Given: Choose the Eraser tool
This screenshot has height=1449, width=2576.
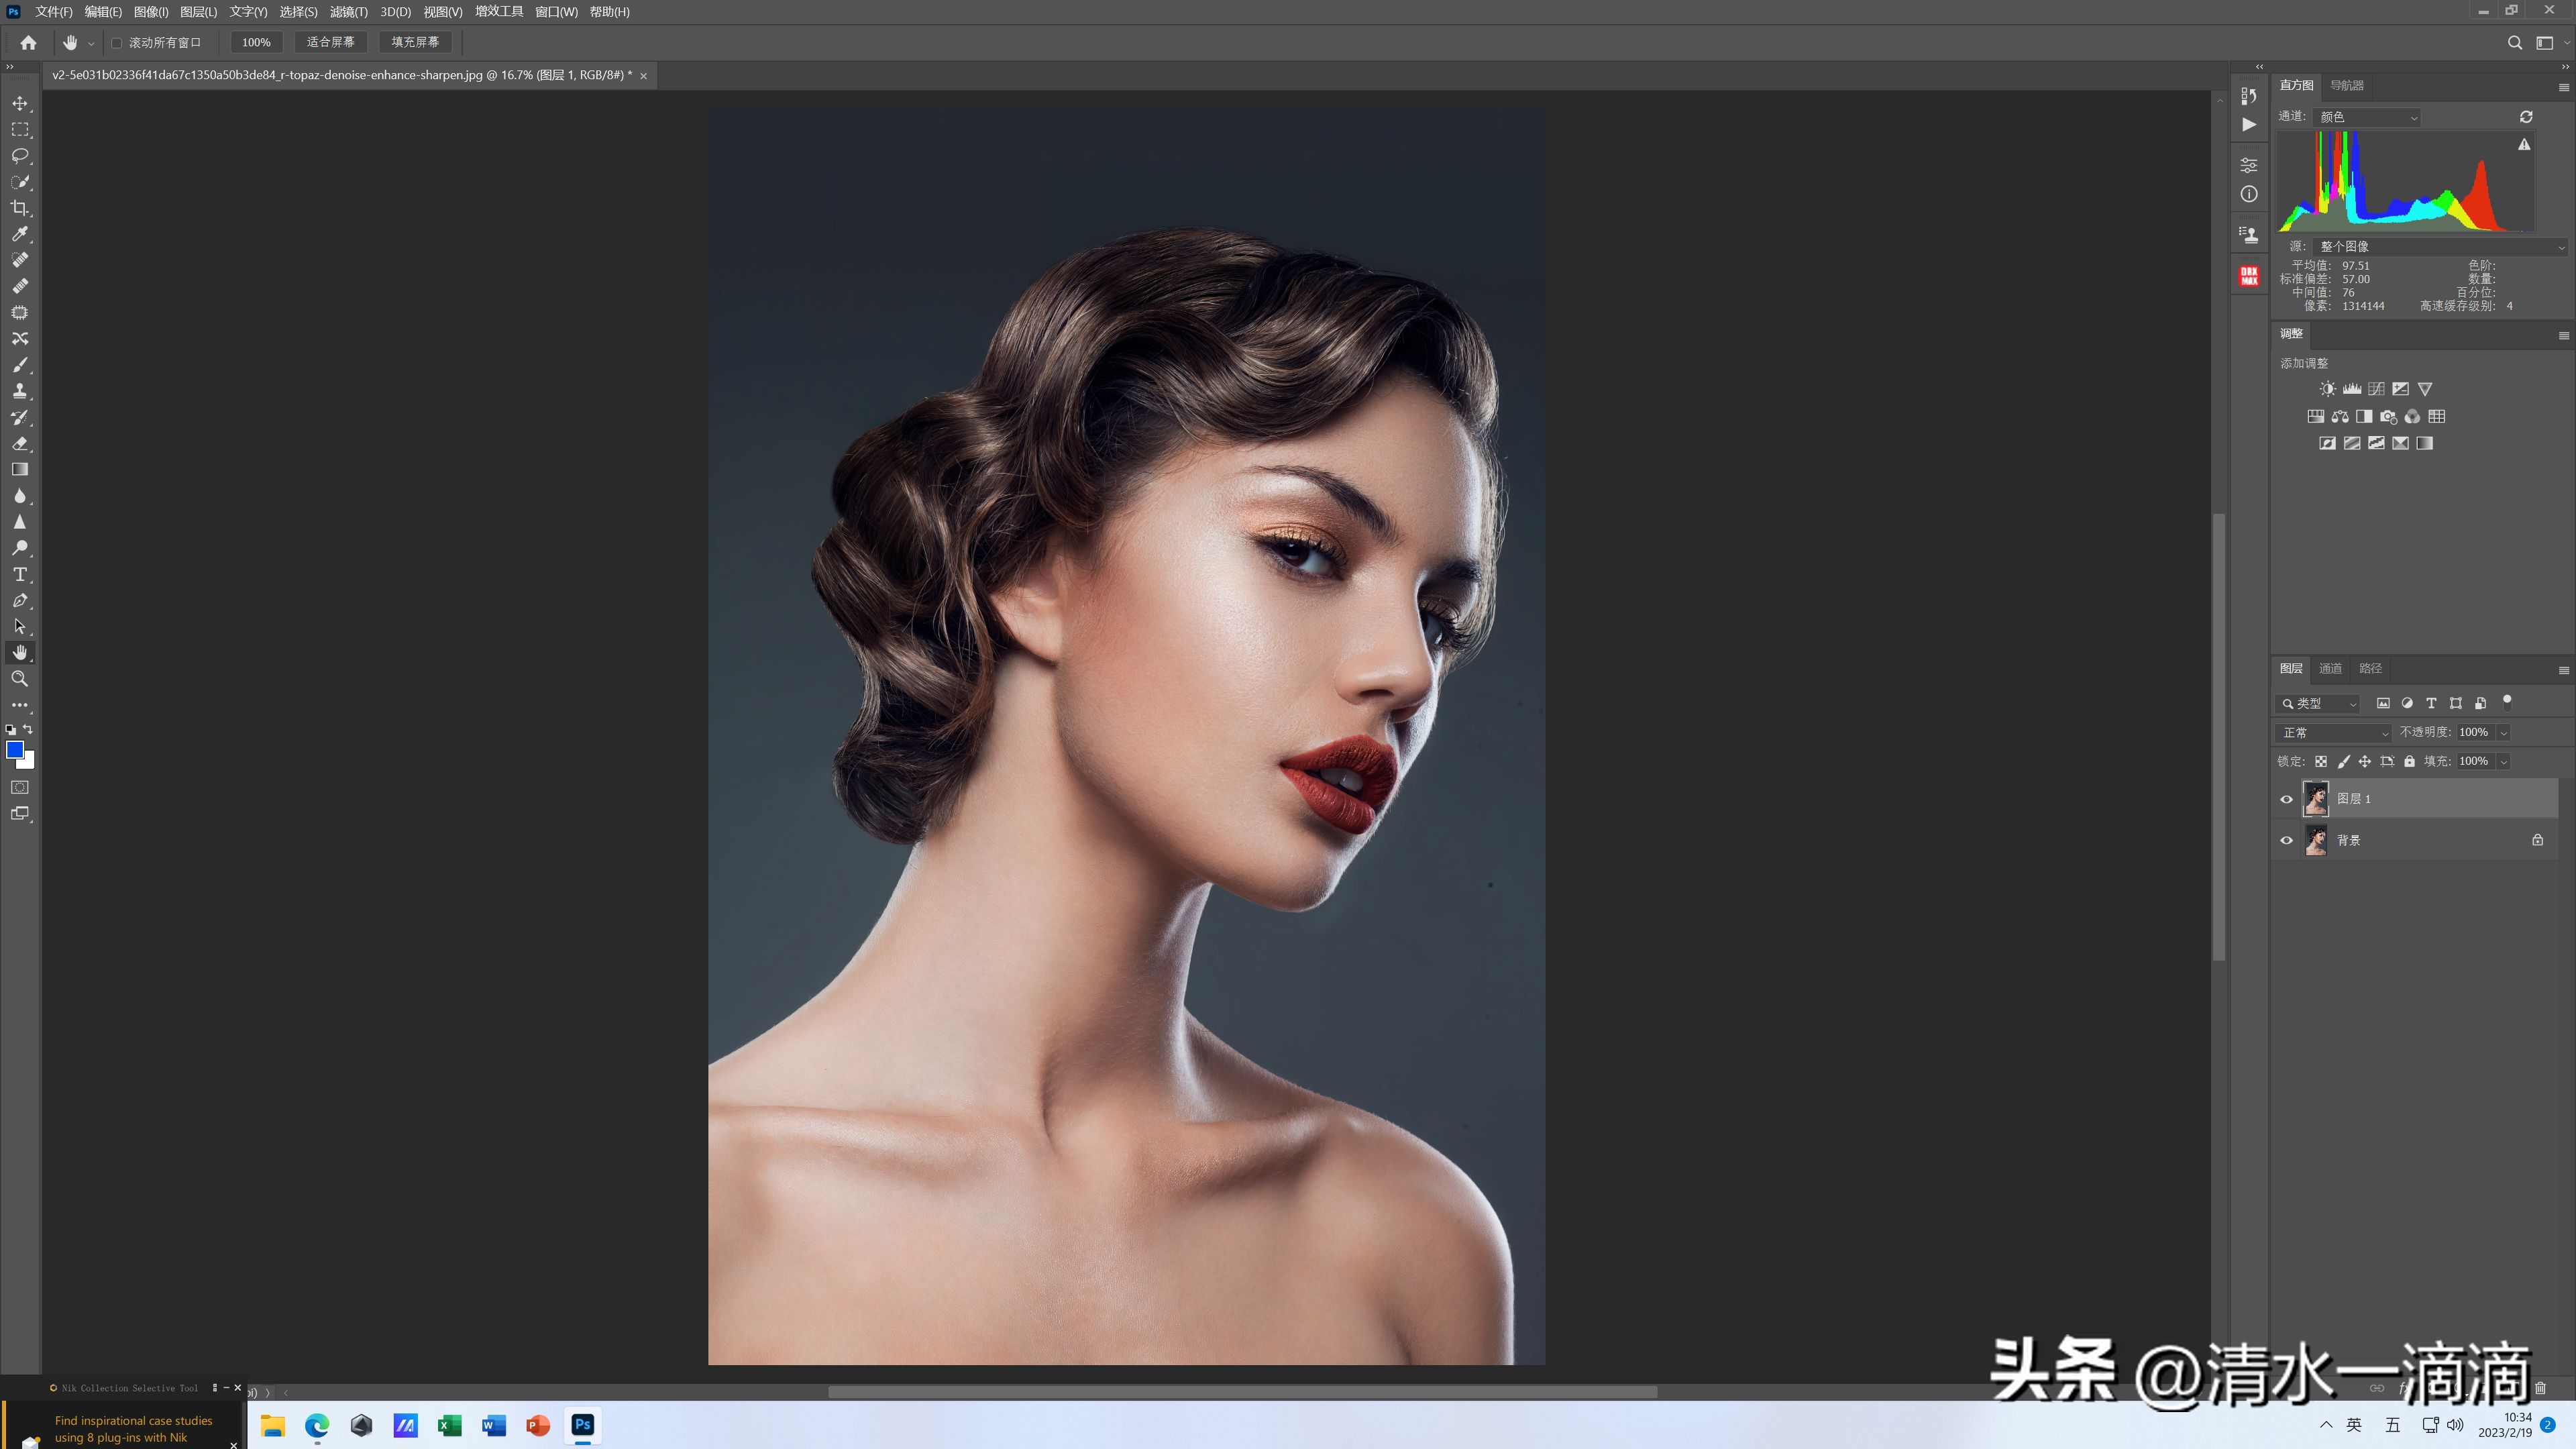Looking at the screenshot, I should coord(20,444).
